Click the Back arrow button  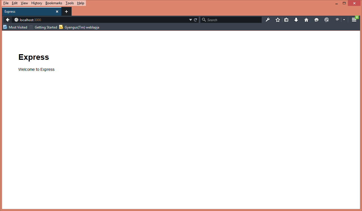[8, 20]
